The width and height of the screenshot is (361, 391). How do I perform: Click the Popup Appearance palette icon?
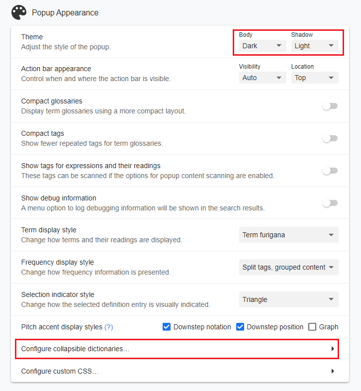[19, 12]
